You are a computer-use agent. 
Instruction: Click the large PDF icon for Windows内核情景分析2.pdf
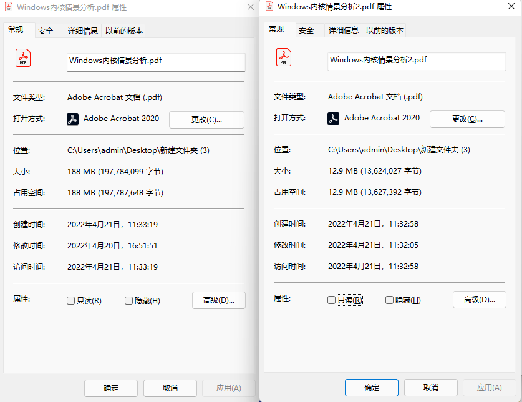tap(284, 58)
